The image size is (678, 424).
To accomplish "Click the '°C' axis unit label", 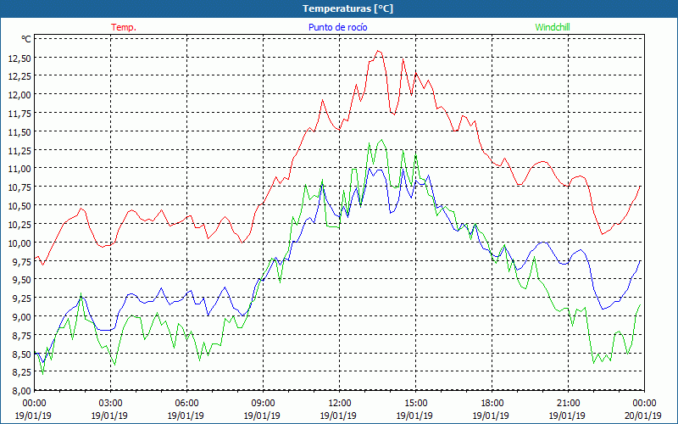I will coord(26,39).
